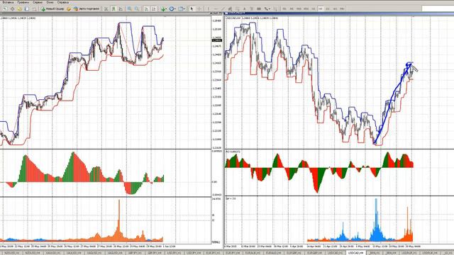Open the MetaEditor icon next to Новый ордер
Screen dimensions: 454x255
(x=69, y=9)
